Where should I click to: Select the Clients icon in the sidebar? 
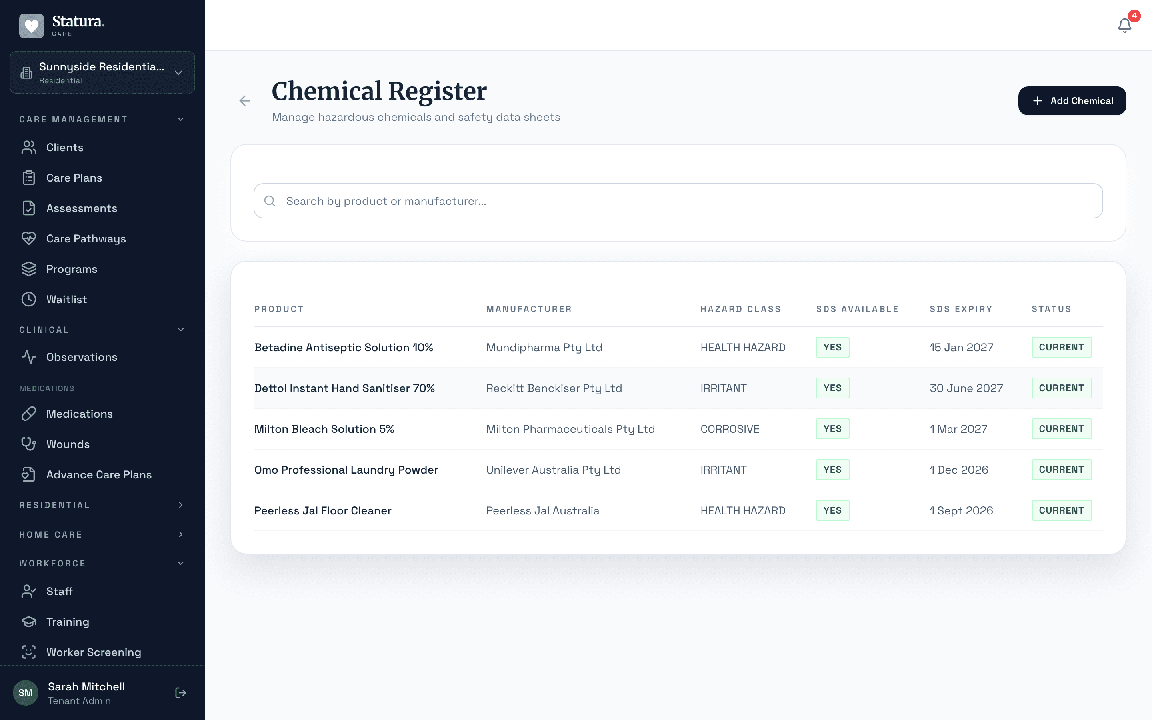tap(28, 147)
